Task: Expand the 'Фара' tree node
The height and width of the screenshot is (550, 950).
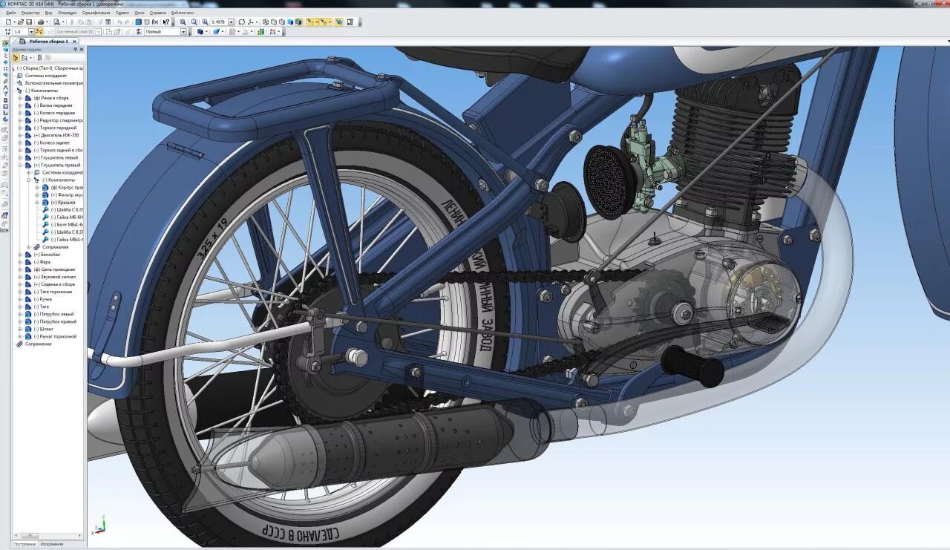Action: pyautogui.click(x=20, y=262)
